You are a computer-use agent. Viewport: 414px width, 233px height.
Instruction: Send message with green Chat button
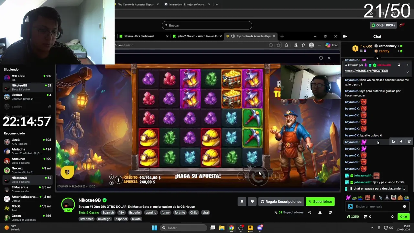pos(403,216)
